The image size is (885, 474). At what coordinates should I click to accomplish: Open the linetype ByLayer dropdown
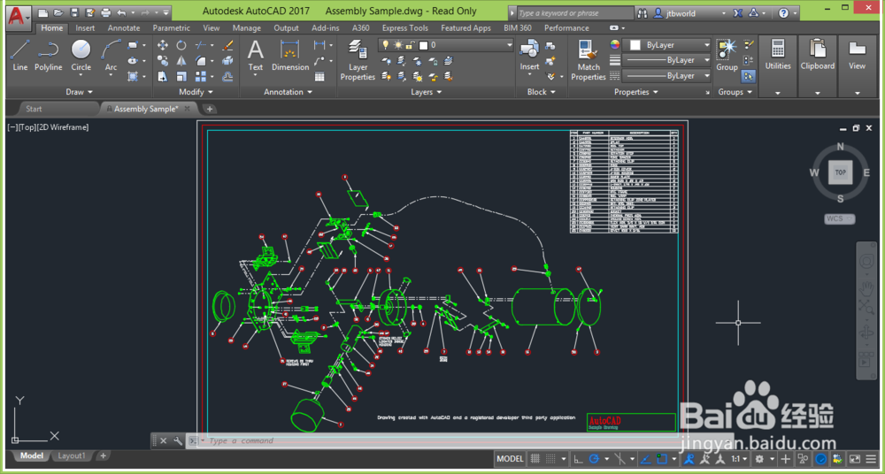pos(666,76)
